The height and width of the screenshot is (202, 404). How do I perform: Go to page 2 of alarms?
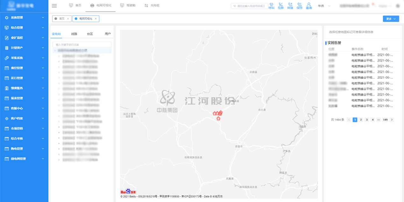tap(361, 120)
